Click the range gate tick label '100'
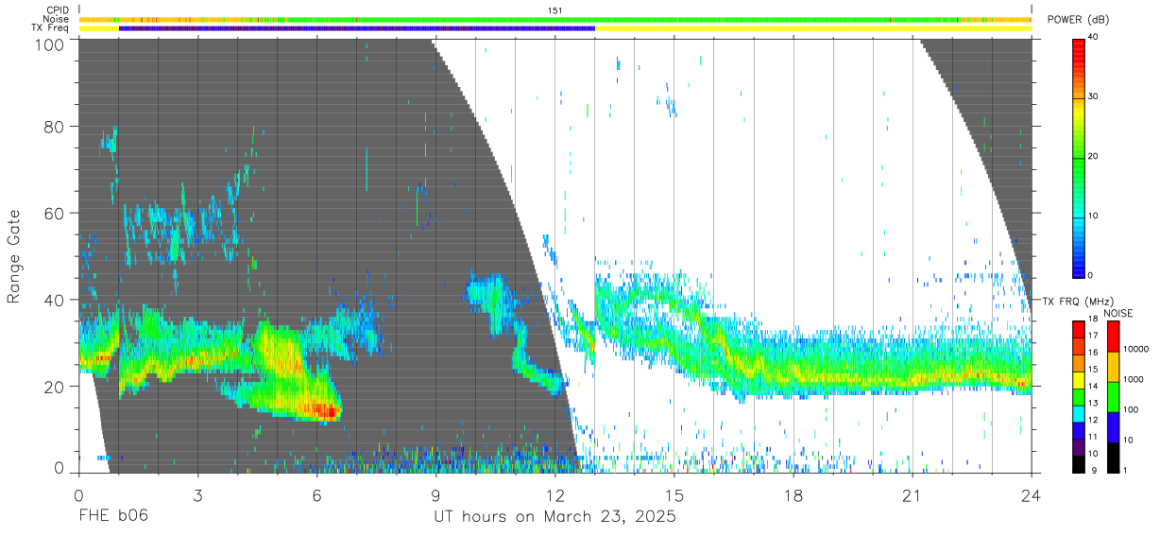 click(48, 44)
